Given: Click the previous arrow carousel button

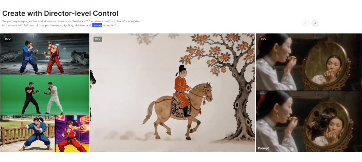Looking at the screenshot, I should pyautogui.click(x=306, y=23).
